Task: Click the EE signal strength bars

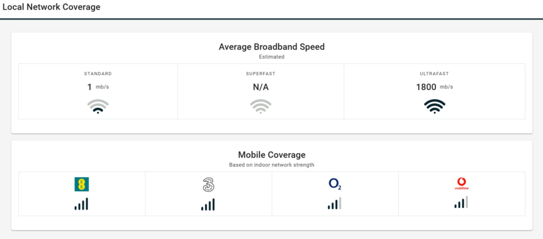Action: click(82, 204)
